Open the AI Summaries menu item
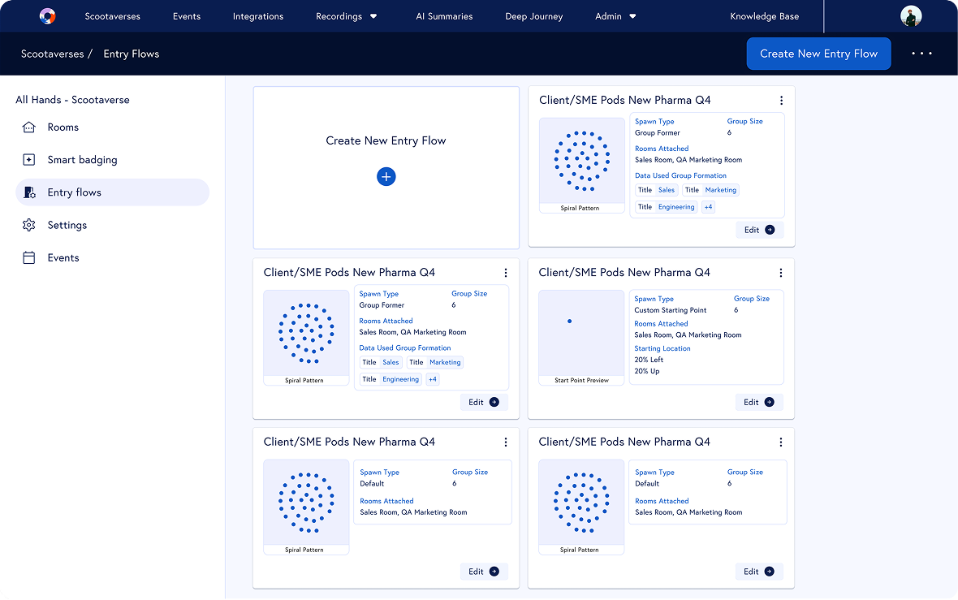 click(x=443, y=16)
